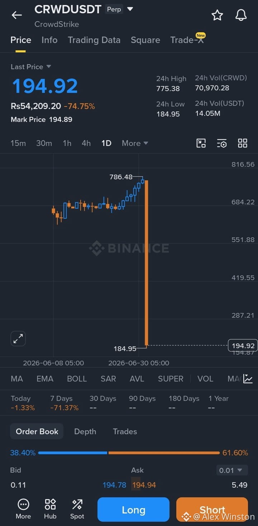This screenshot has height=526, width=258.
Task: Switch to the Trading Data tab
Action: (94, 40)
